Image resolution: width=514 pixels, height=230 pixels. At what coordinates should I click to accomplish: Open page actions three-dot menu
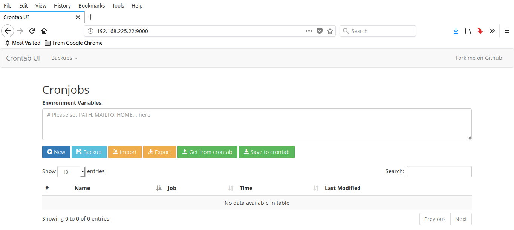pos(309,31)
